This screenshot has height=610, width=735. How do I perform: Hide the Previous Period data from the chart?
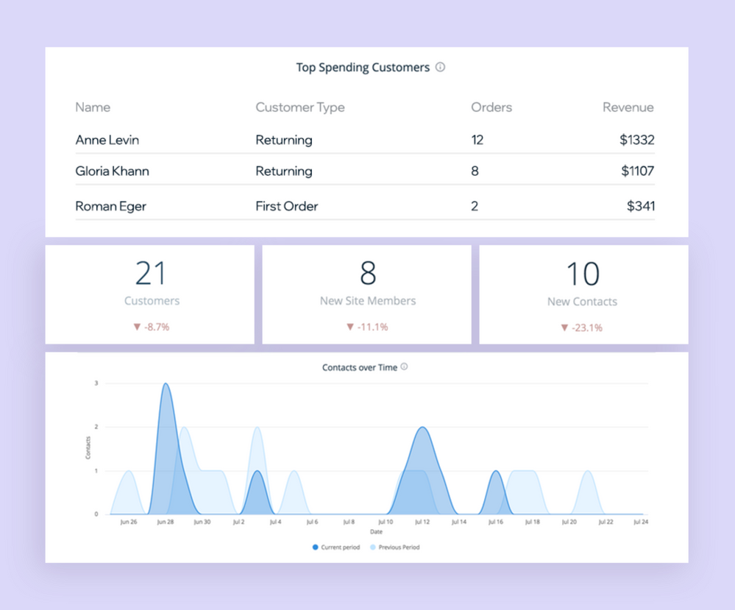tap(396, 547)
